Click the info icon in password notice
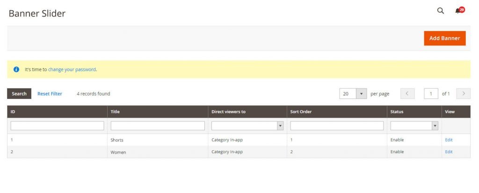 coord(16,69)
